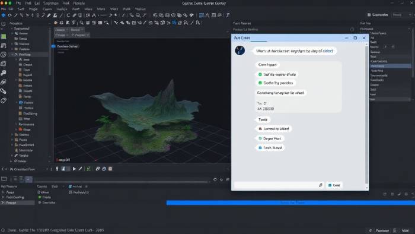Click the first green-check item in the chat card
Viewport: 415px width, 234px height.
pyautogui.click(x=277, y=74)
